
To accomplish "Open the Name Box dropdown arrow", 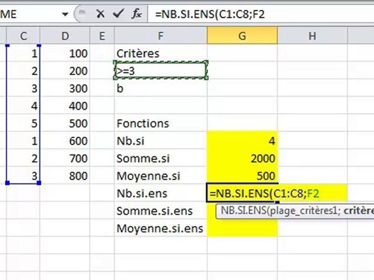I will click(x=65, y=14).
